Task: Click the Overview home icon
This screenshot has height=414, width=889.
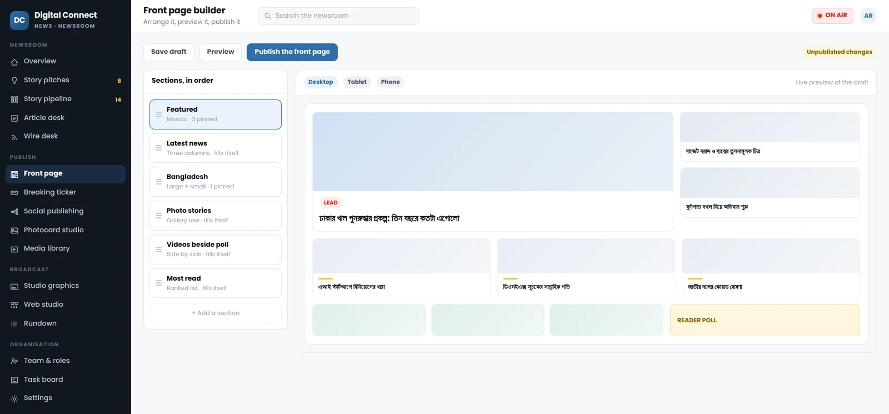Action: point(14,62)
